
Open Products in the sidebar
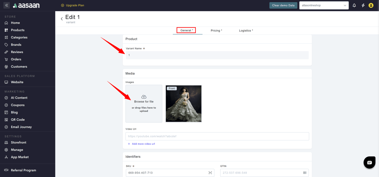point(17,30)
